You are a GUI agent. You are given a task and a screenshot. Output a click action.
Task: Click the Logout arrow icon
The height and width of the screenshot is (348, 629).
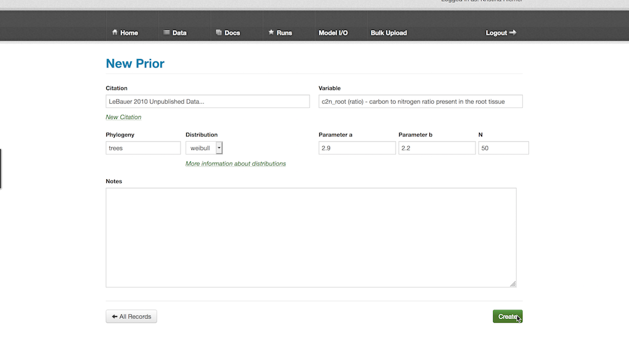click(513, 33)
